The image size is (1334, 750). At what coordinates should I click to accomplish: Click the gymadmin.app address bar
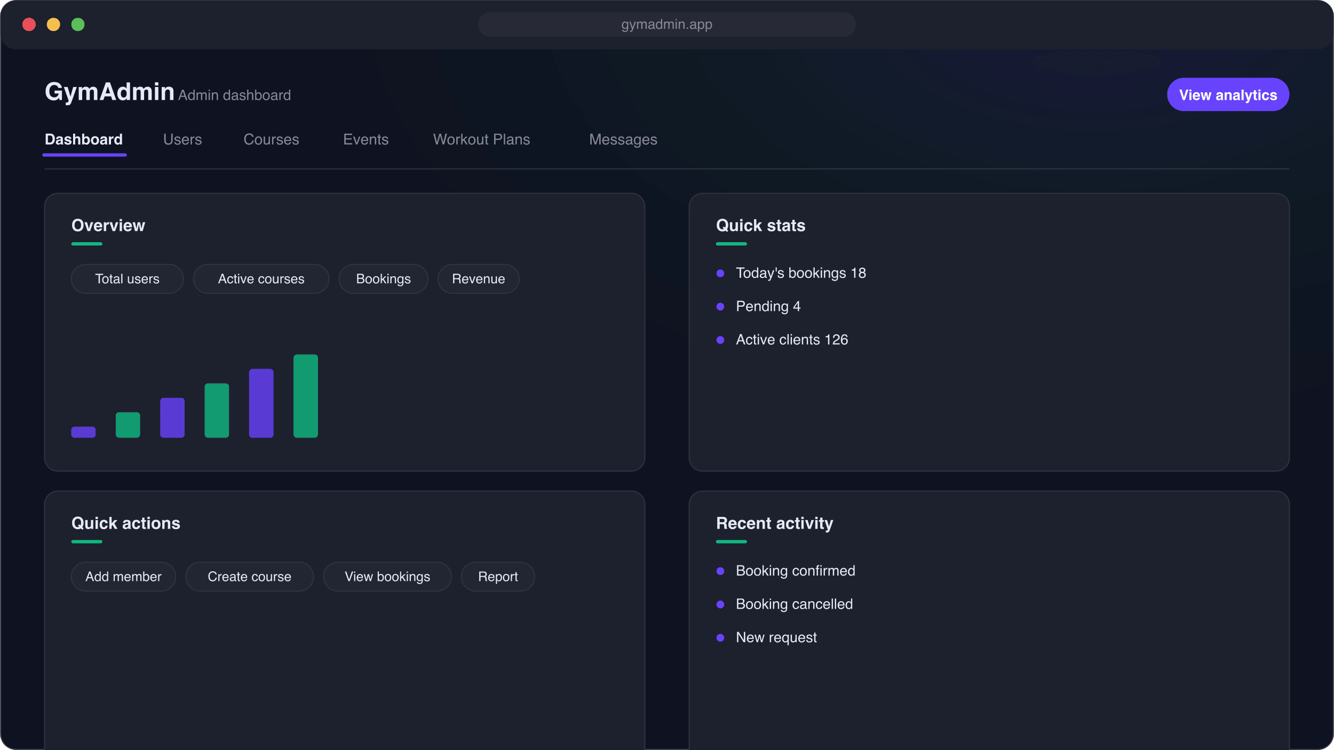666,25
